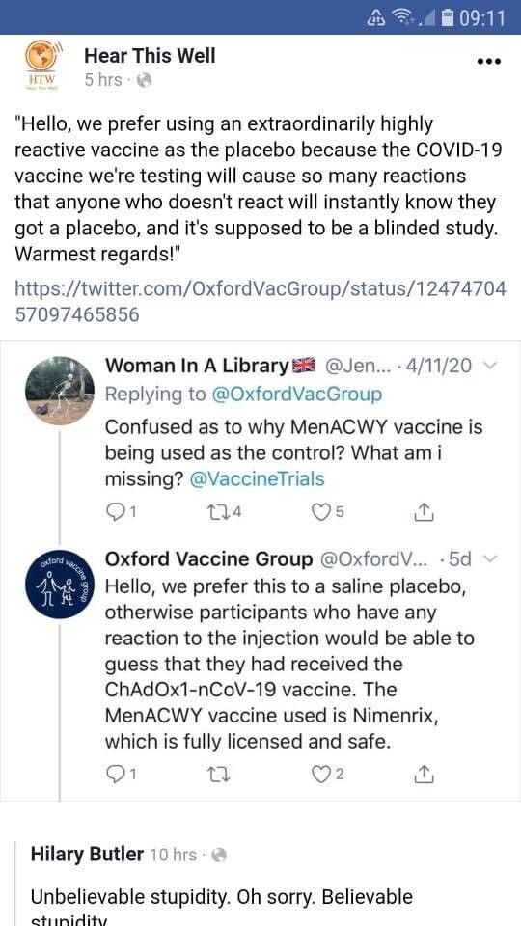Tap the Oxford Vaccine Group logo avatar
Image resolution: width=521 pixels, height=926 pixels.
tap(60, 583)
